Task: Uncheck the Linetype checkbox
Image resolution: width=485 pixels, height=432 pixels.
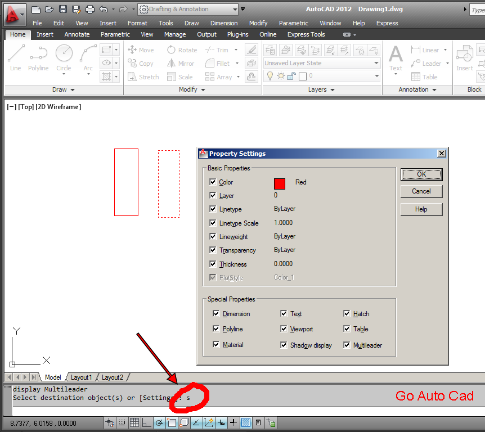Action: click(x=213, y=209)
